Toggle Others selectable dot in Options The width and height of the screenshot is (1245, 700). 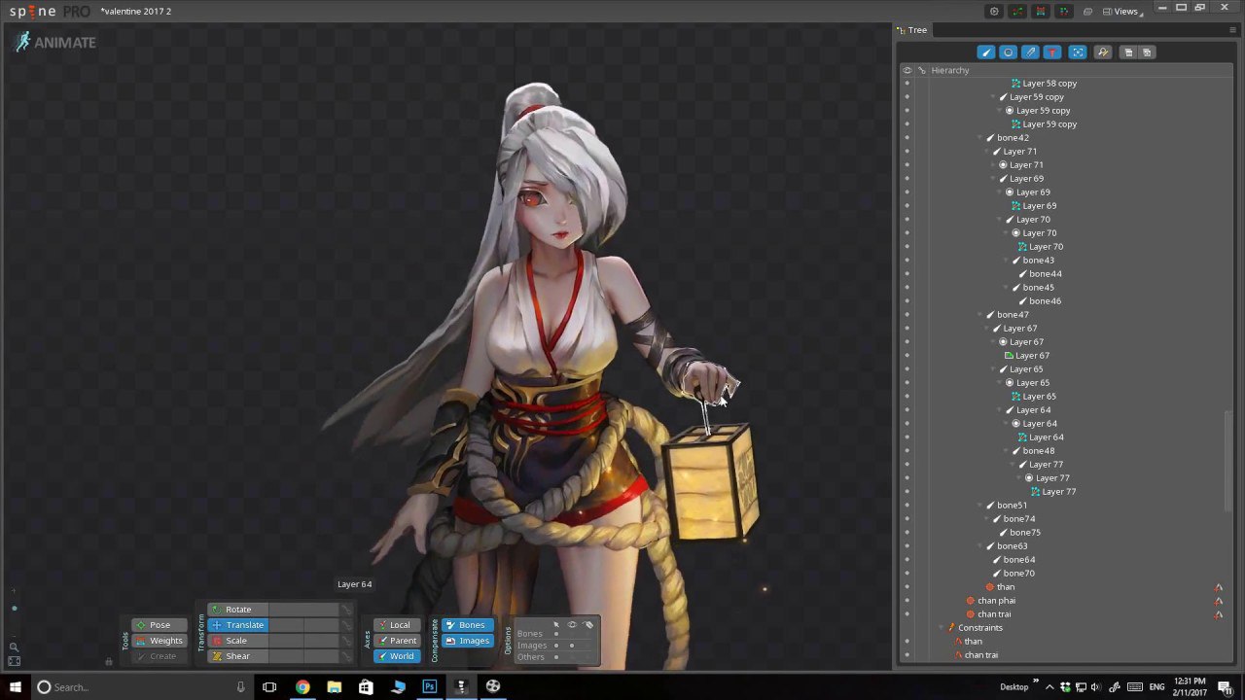[x=556, y=657]
